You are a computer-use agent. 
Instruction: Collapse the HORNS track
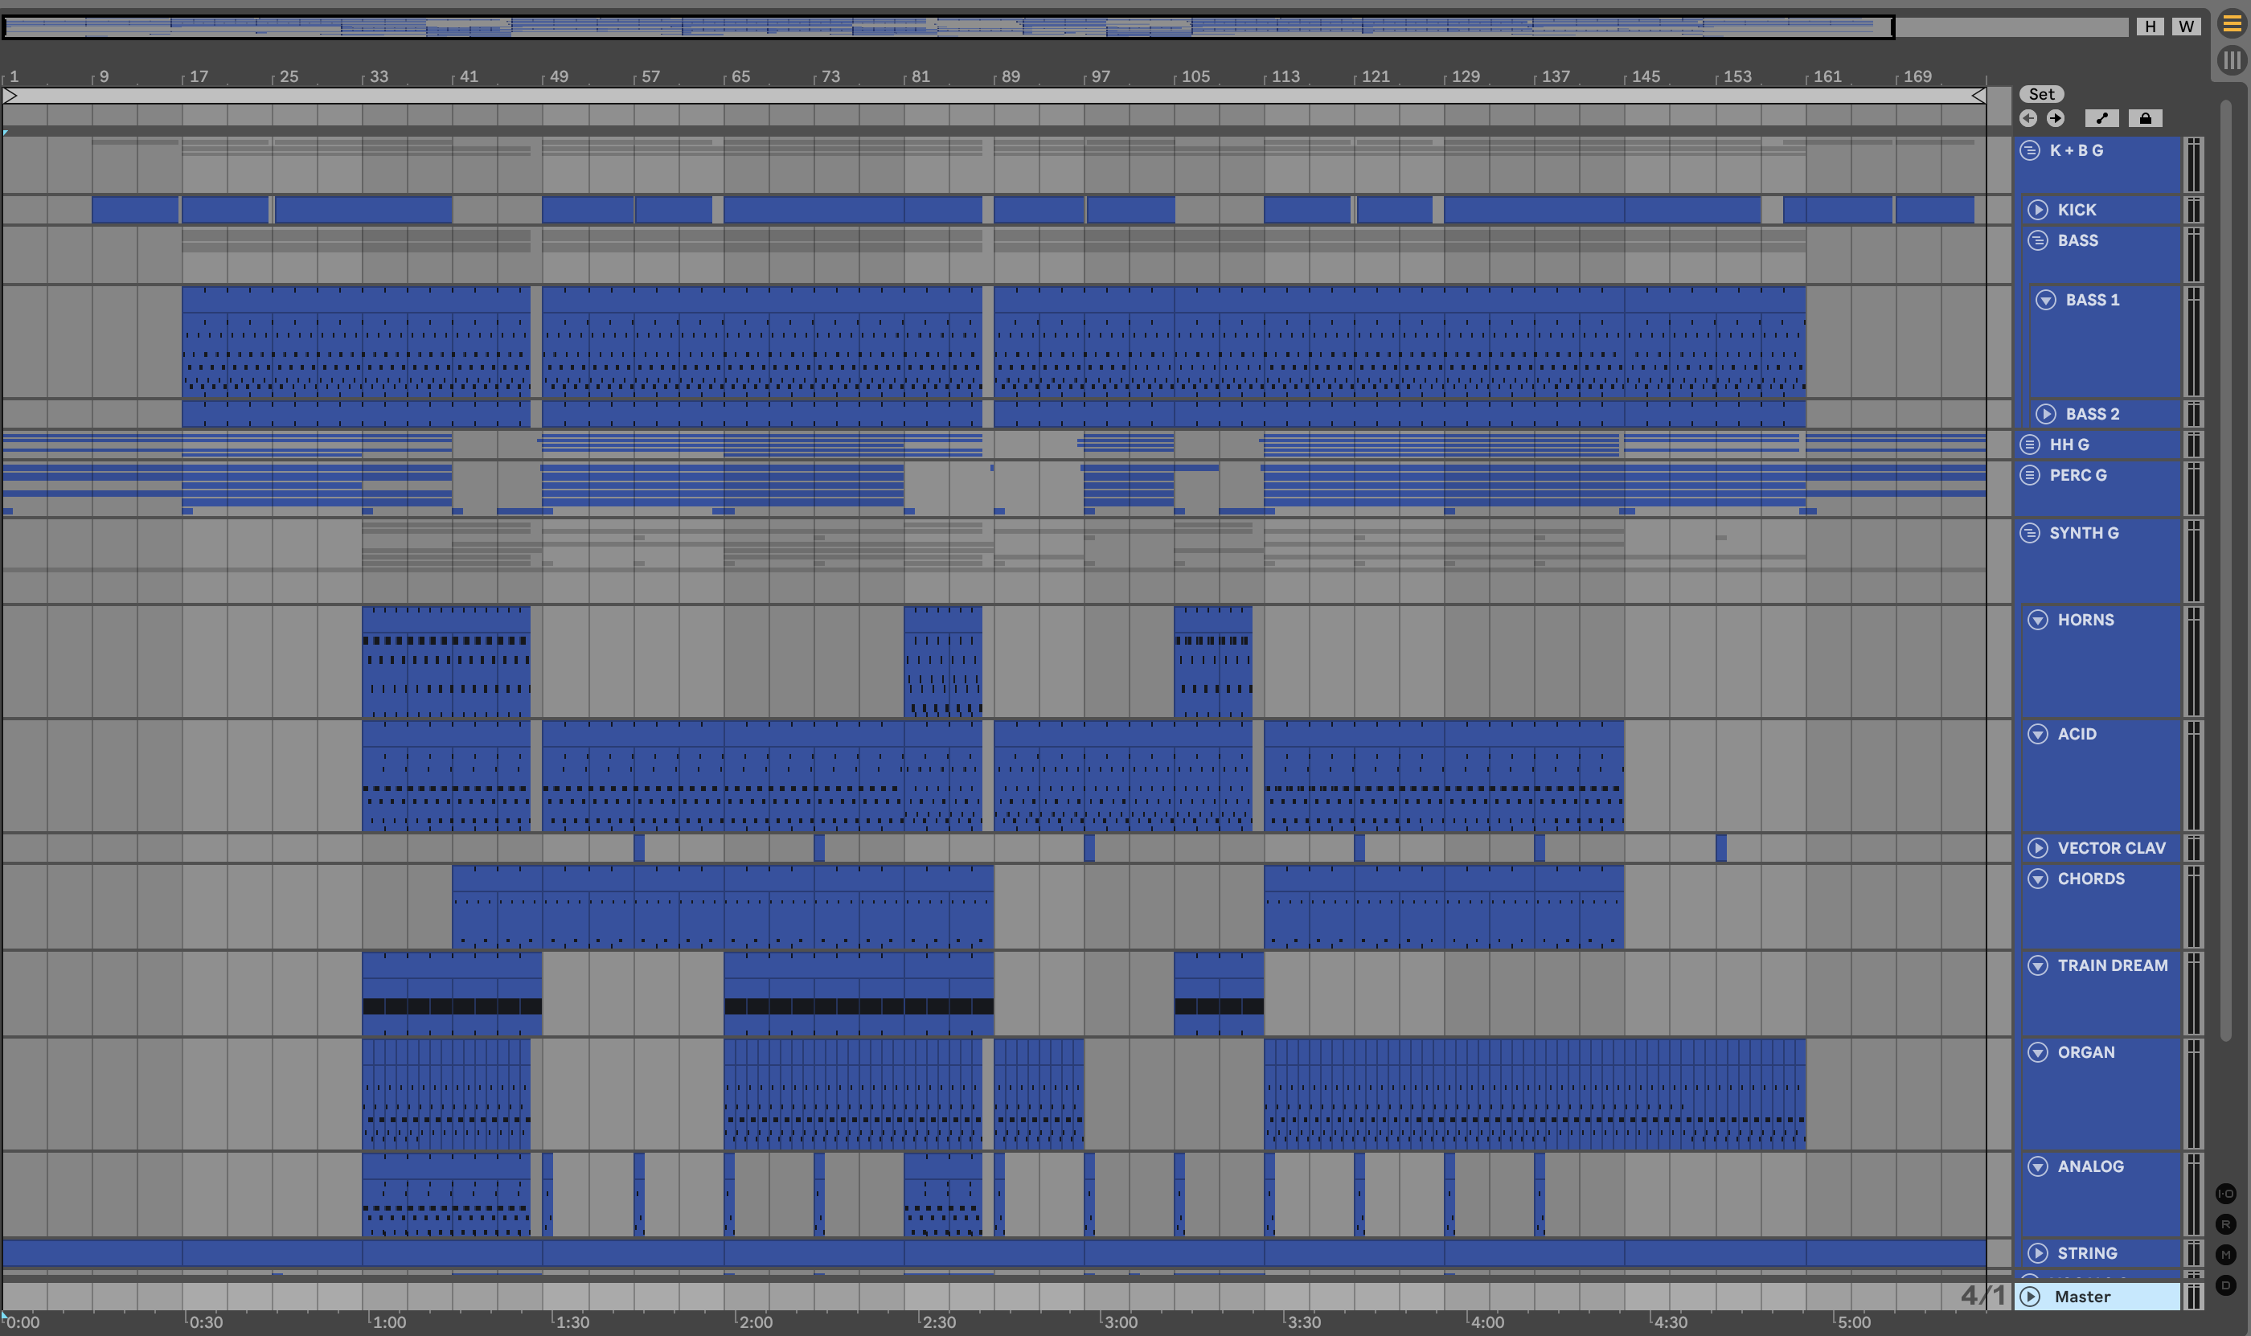click(x=2038, y=620)
